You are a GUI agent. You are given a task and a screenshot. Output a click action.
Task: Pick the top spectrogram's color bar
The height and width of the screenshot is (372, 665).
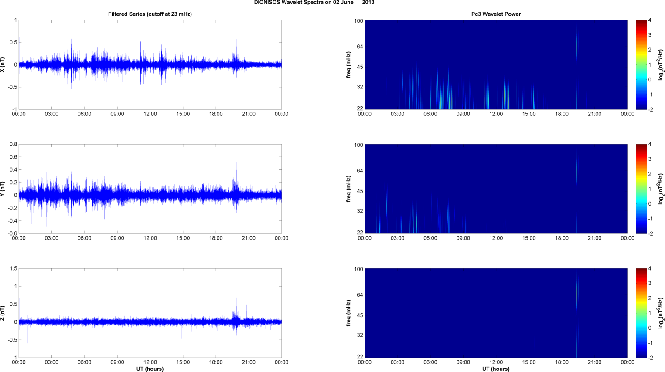641,64
